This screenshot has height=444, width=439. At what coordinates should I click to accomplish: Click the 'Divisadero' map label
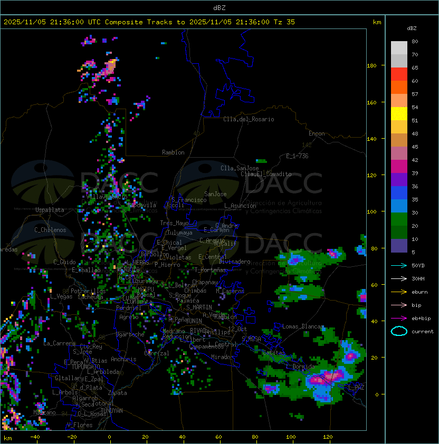(x=234, y=262)
